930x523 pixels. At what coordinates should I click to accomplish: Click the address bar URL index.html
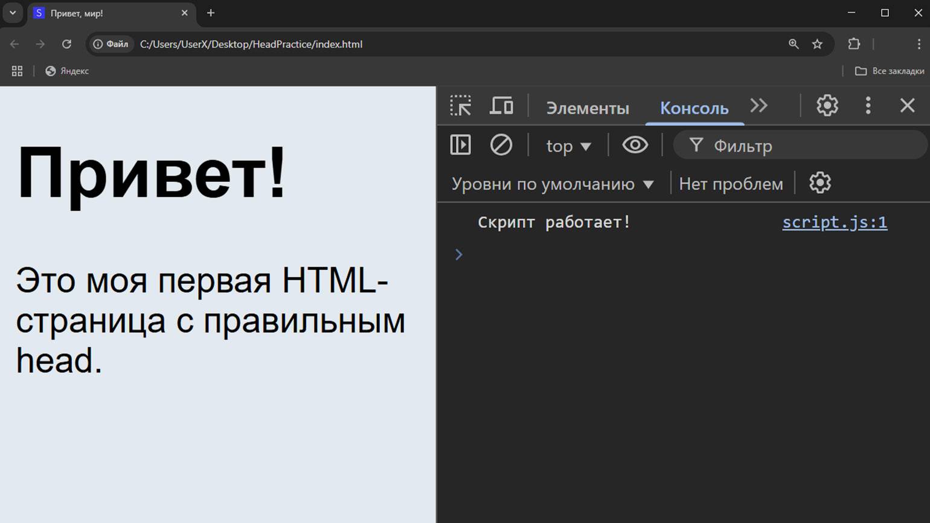(251, 44)
